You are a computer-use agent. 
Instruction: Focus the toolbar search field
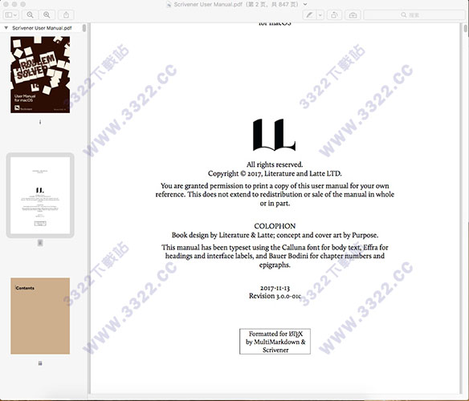click(414, 14)
